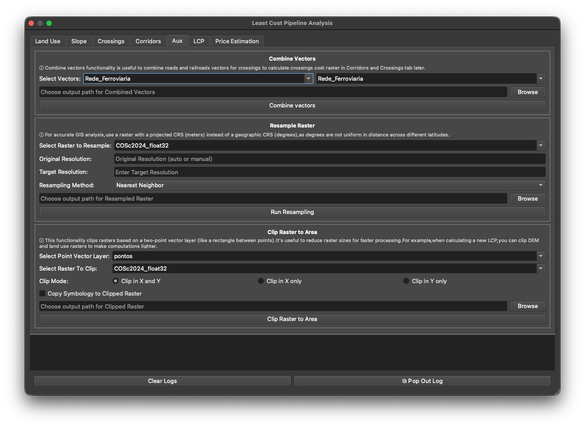Click Clipped Raster output path field
The height and width of the screenshot is (428, 585).
point(273,306)
